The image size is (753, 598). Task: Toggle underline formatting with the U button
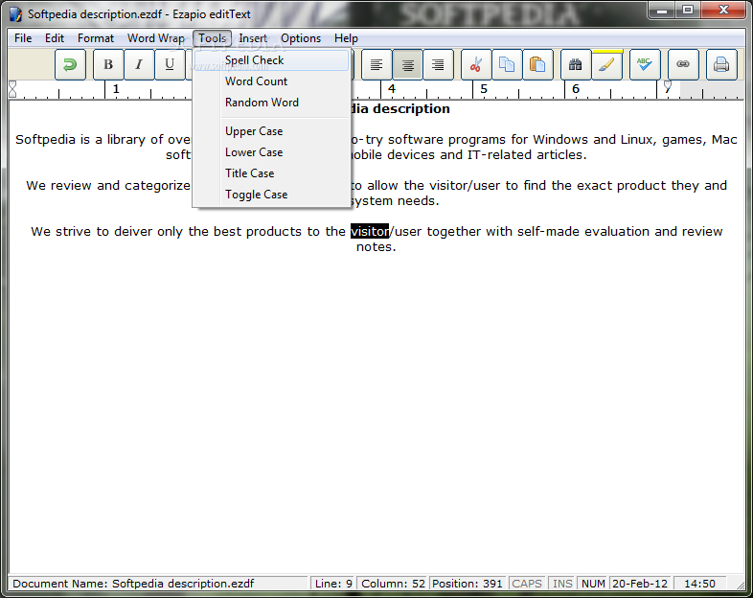[170, 64]
